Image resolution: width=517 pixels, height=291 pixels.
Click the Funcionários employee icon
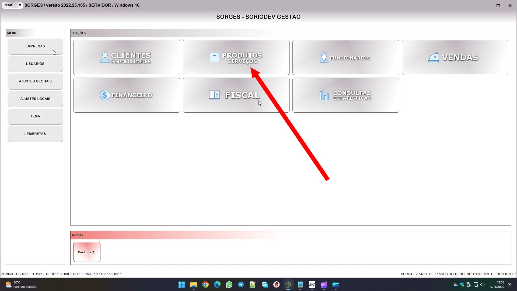pyautogui.click(x=324, y=57)
